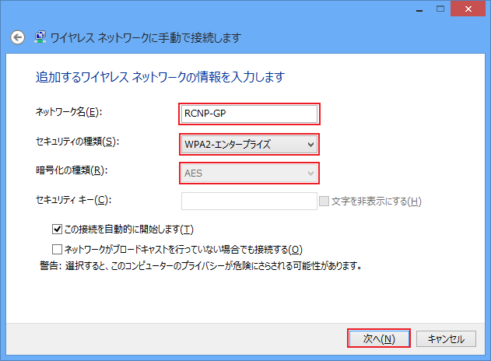Check the '文字を非表示にする' checkbox
The width and height of the screenshot is (491, 361).
(x=324, y=202)
